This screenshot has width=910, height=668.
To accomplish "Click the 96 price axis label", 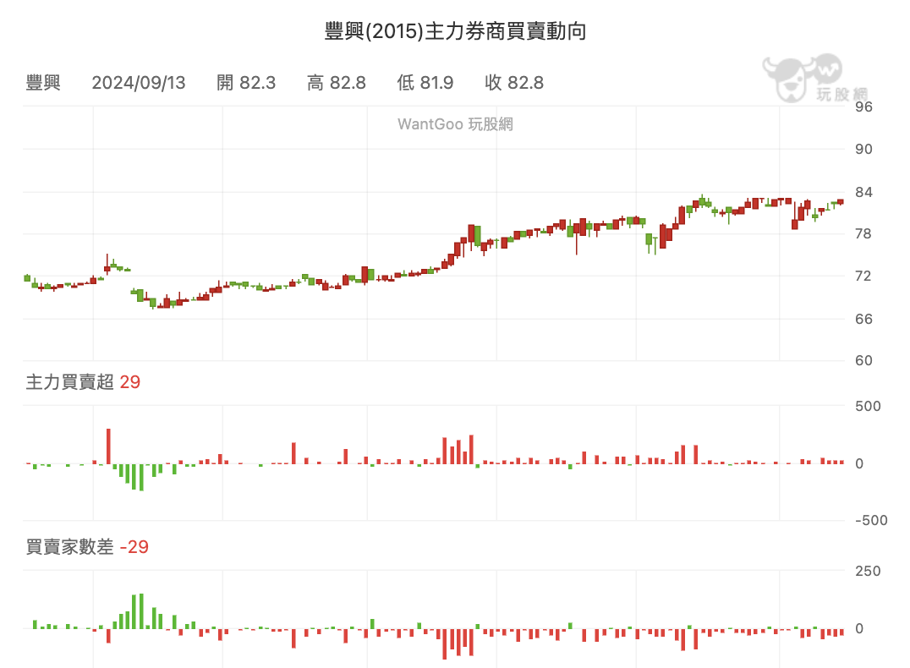I will pos(863,107).
